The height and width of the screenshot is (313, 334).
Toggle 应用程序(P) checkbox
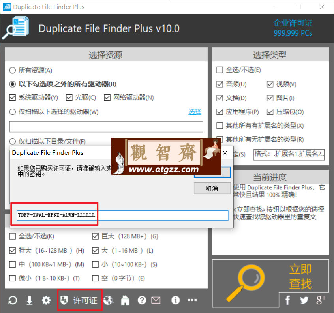coord(220,112)
